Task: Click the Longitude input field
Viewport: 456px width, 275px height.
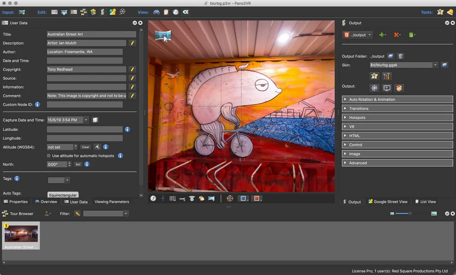Action: pos(85,138)
